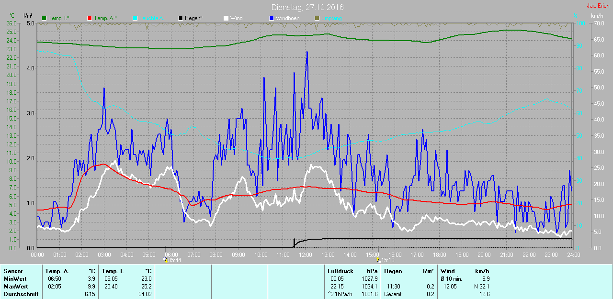This screenshot has height=299, width=613.
Task: Select the Temp. A. column header
Action: click(57, 271)
